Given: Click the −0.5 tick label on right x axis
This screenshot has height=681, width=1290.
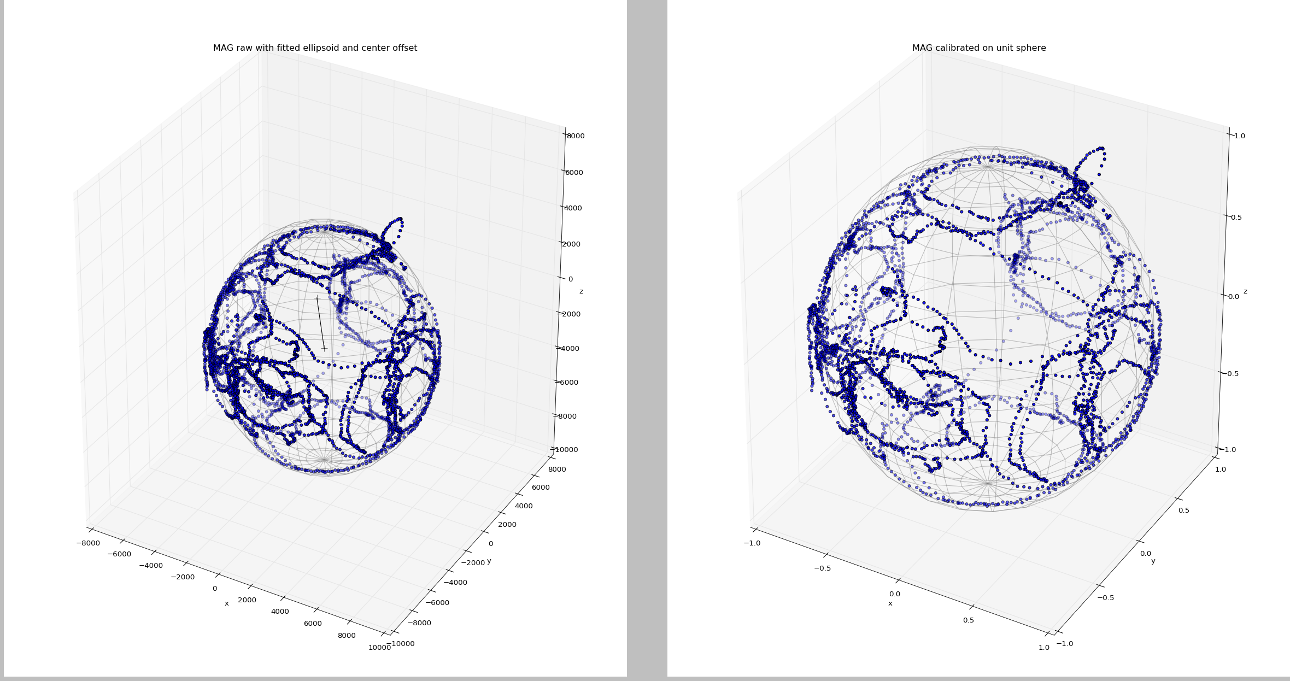Looking at the screenshot, I should point(822,568).
